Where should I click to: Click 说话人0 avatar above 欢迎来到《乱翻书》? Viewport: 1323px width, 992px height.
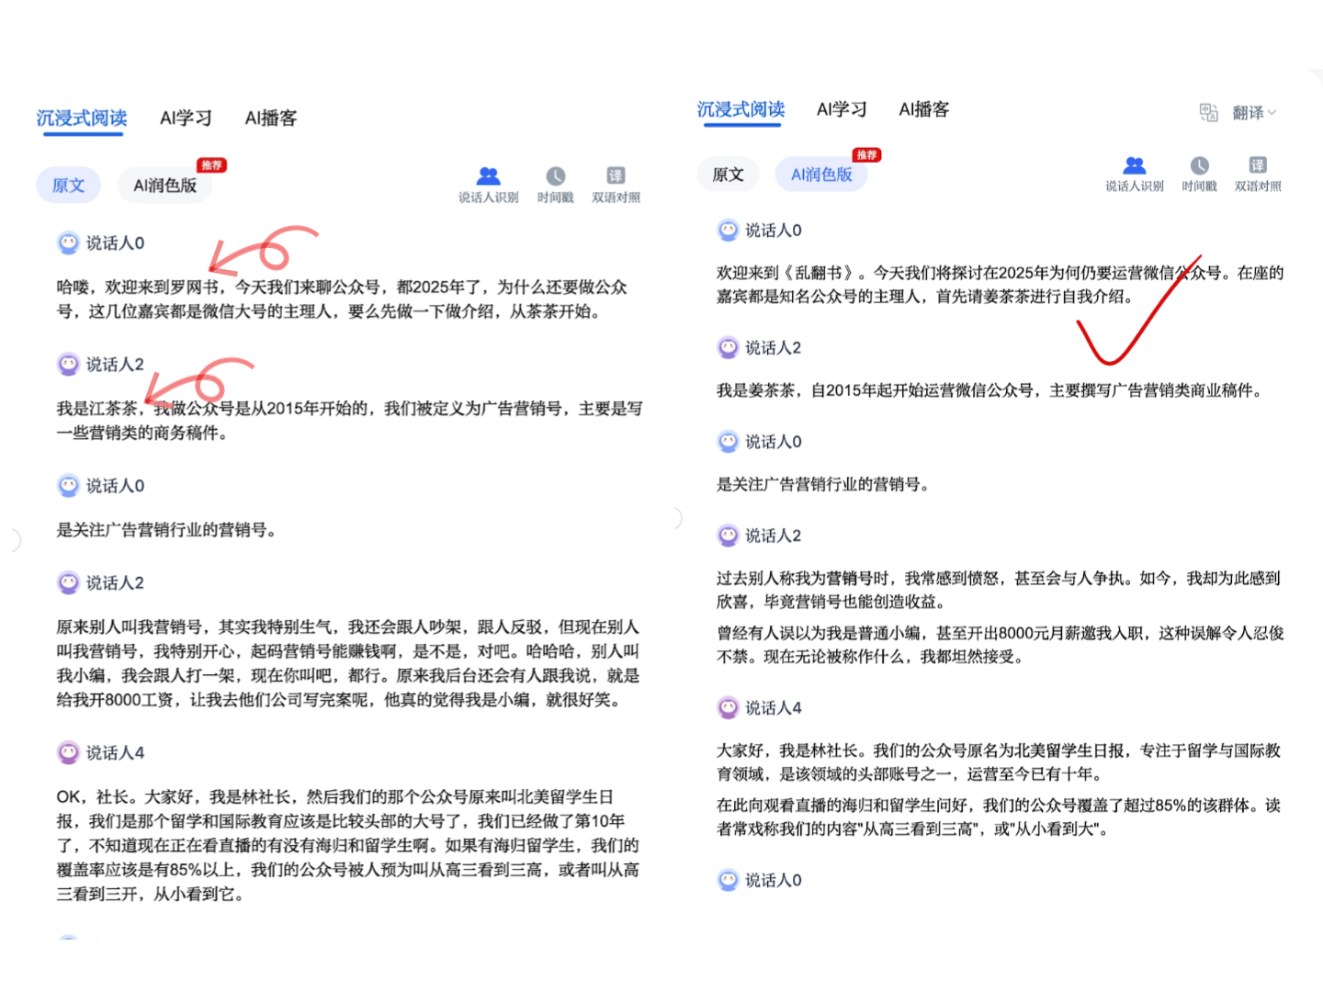tap(728, 231)
